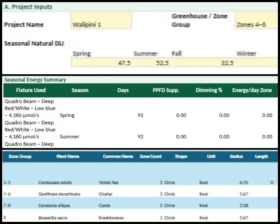This screenshot has width=280, height=224.
Task: Select radius 3.67 in the 4-6 row
Action: [244, 194]
